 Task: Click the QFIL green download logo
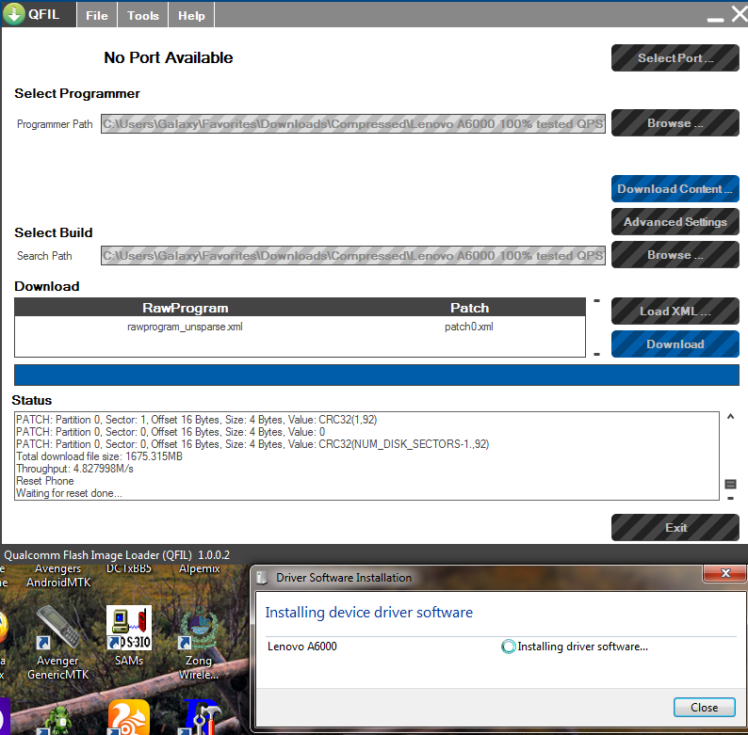[14, 14]
